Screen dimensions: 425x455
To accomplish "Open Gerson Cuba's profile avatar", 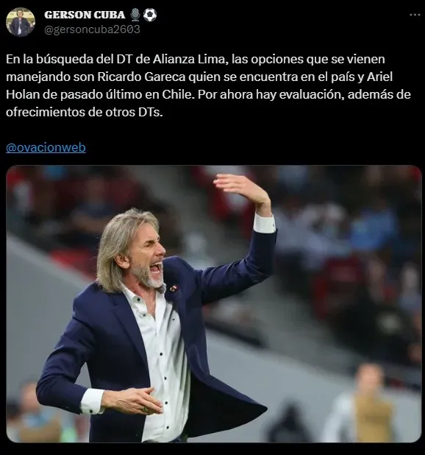I will click(21, 22).
